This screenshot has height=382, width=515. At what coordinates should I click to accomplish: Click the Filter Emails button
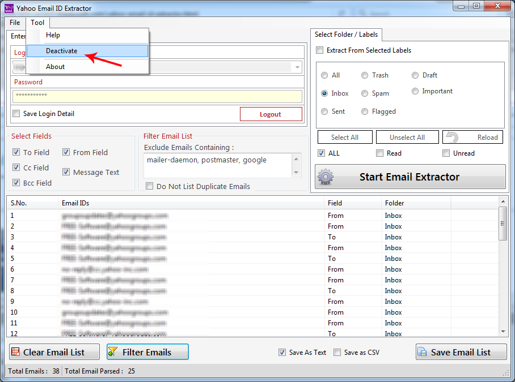148,352
